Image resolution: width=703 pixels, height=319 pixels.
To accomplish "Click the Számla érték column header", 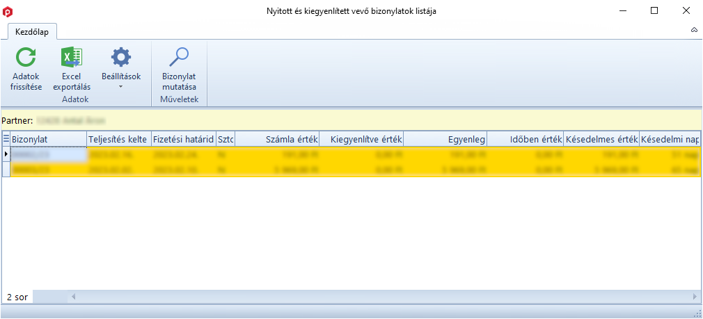I will tap(277, 140).
